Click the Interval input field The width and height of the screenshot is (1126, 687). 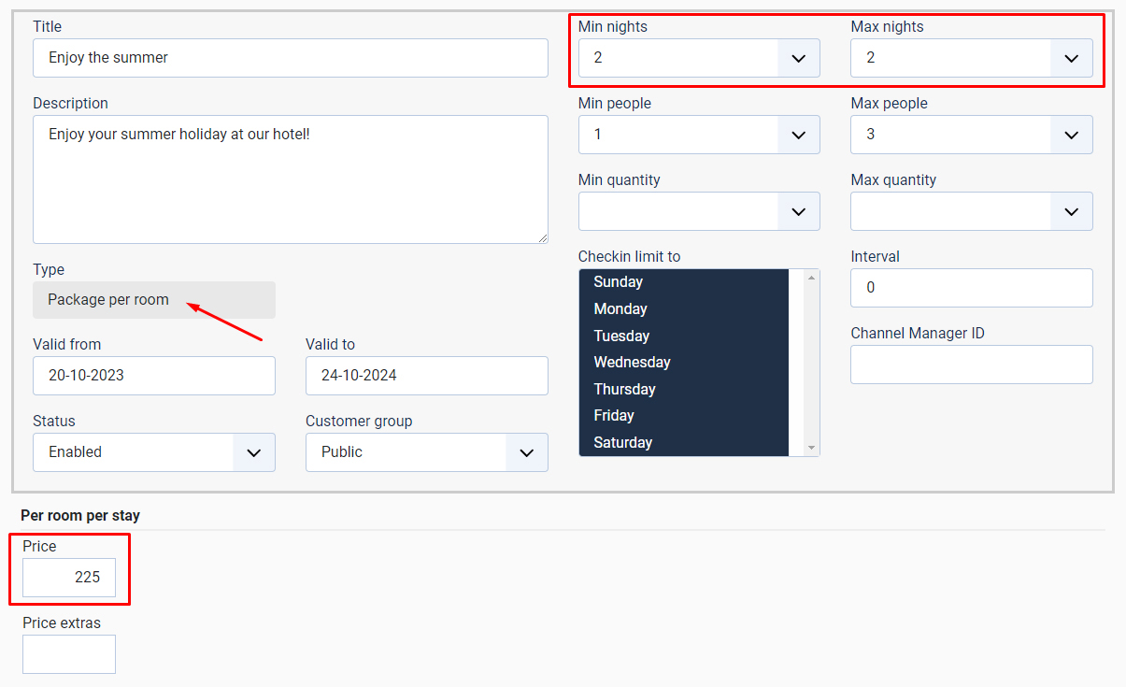[x=971, y=288]
